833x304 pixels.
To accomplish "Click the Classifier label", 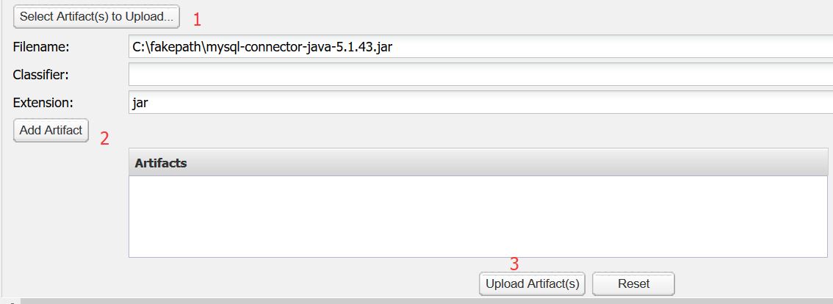I will click(x=40, y=75).
